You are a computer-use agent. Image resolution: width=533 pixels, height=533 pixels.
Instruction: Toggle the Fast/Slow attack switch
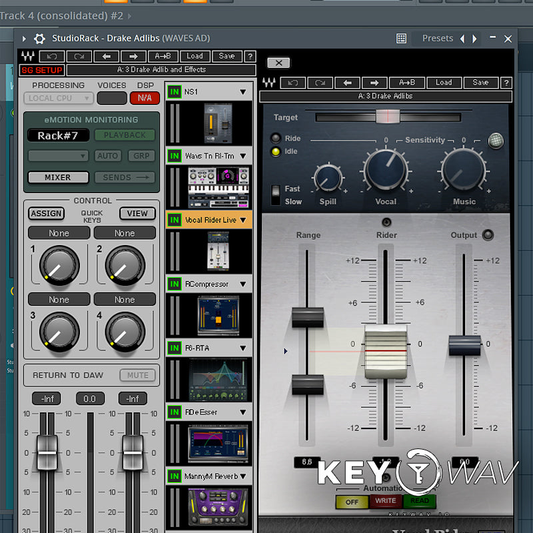[276, 195]
